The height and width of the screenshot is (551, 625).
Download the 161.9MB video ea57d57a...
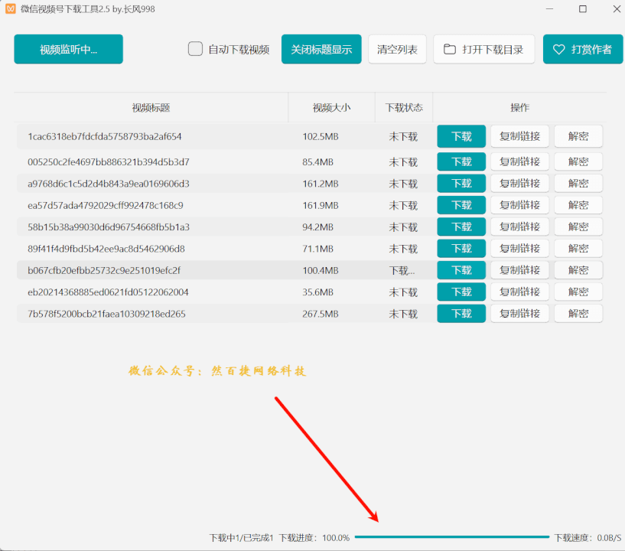click(461, 205)
